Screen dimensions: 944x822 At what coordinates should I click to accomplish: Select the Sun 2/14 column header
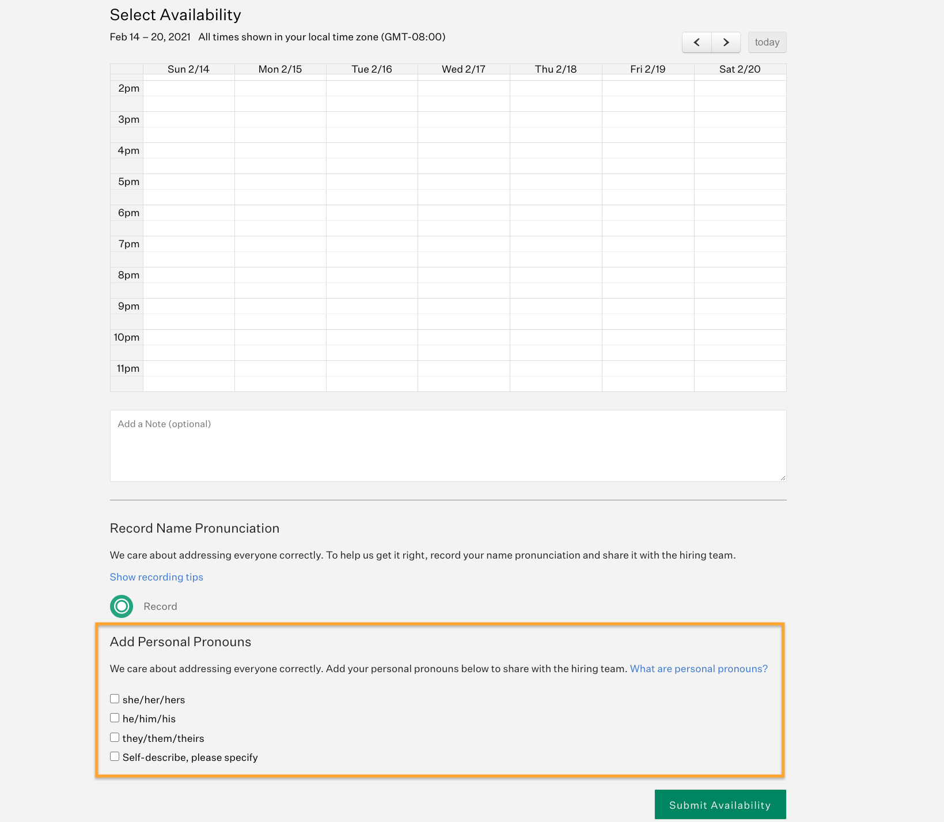188,69
